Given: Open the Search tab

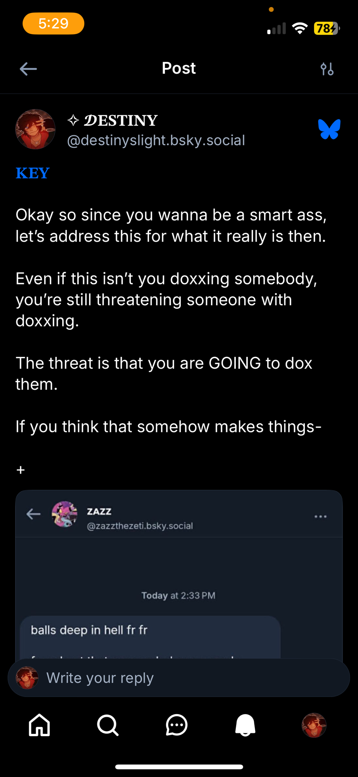Looking at the screenshot, I should 108,725.
